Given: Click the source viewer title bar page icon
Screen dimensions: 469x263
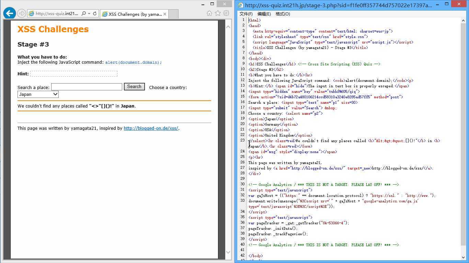Looking at the screenshot, I should tap(241, 5).
